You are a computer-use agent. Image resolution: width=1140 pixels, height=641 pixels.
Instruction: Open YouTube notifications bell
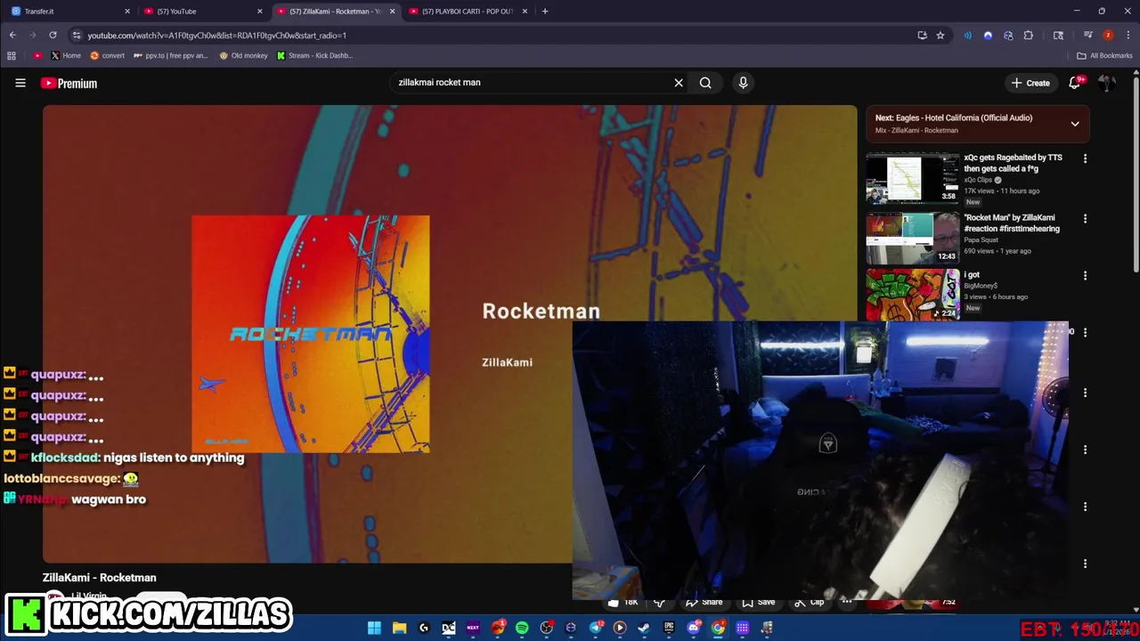pyautogui.click(x=1076, y=83)
